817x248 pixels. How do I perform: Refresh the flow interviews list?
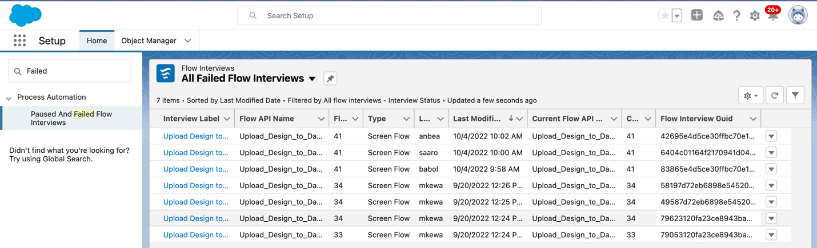point(775,96)
